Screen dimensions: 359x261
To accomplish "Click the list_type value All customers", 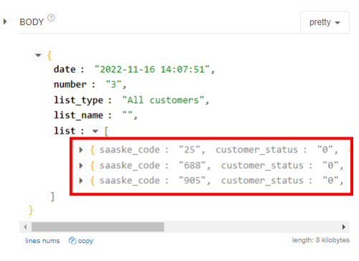I will pos(163,100).
